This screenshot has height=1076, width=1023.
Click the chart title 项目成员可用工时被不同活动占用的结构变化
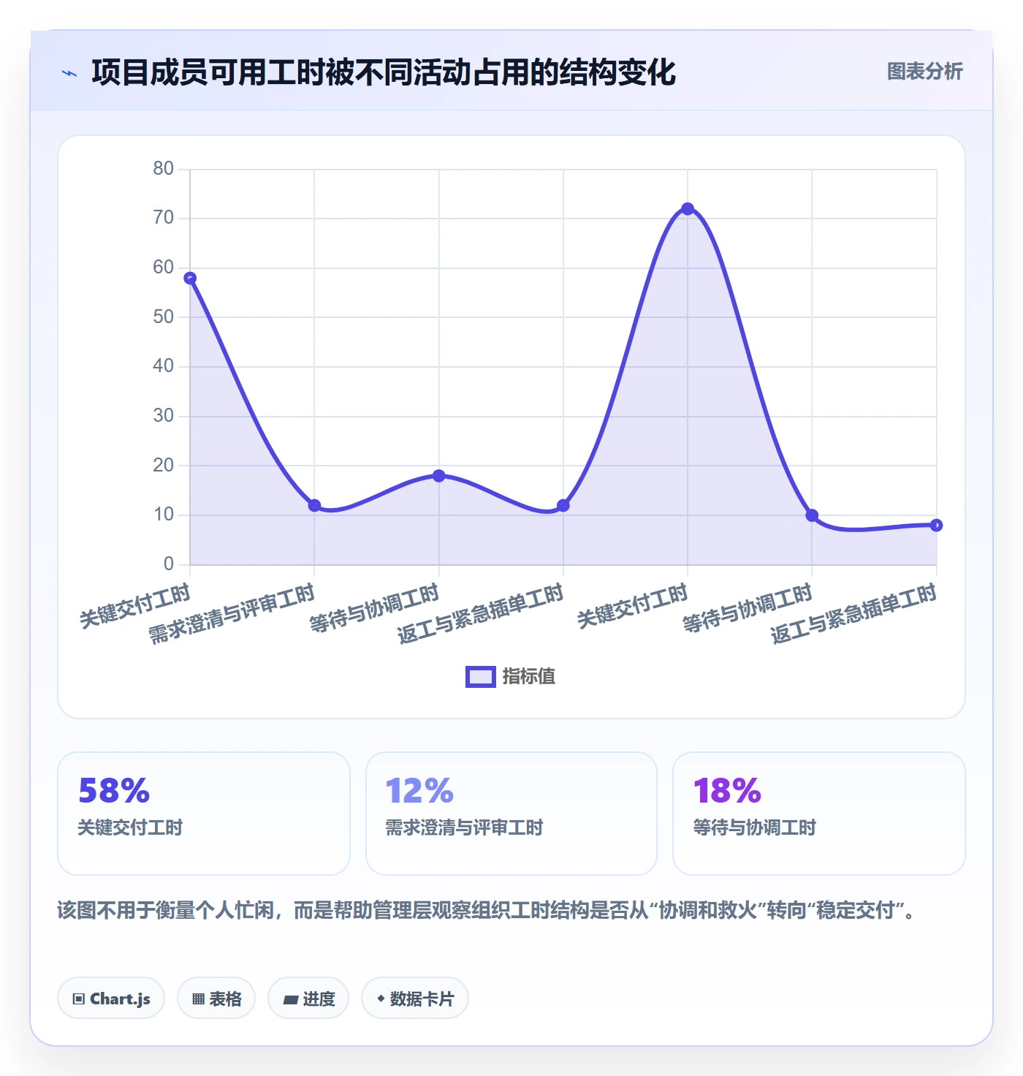coord(384,72)
